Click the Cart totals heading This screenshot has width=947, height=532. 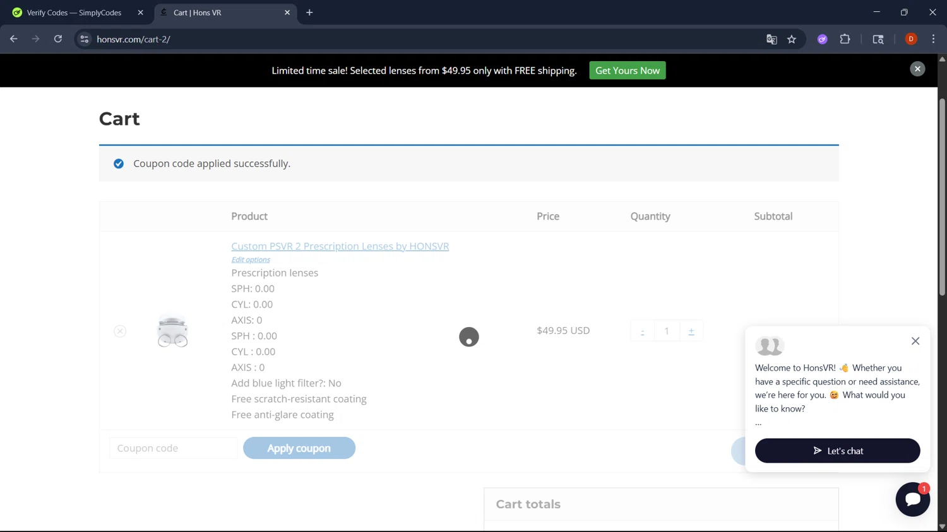coord(528,504)
